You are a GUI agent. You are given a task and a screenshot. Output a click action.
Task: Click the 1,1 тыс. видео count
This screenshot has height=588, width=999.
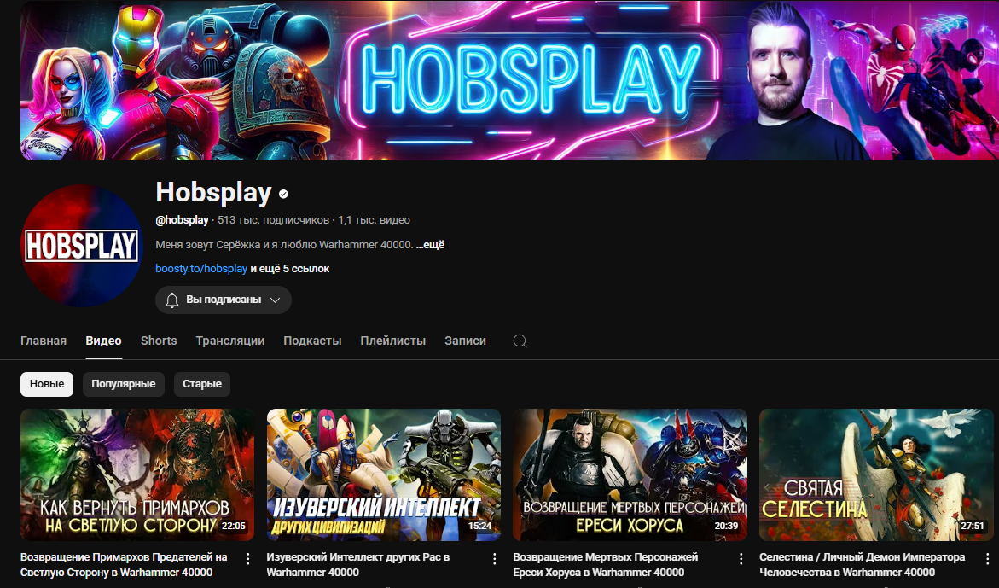(x=374, y=220)
